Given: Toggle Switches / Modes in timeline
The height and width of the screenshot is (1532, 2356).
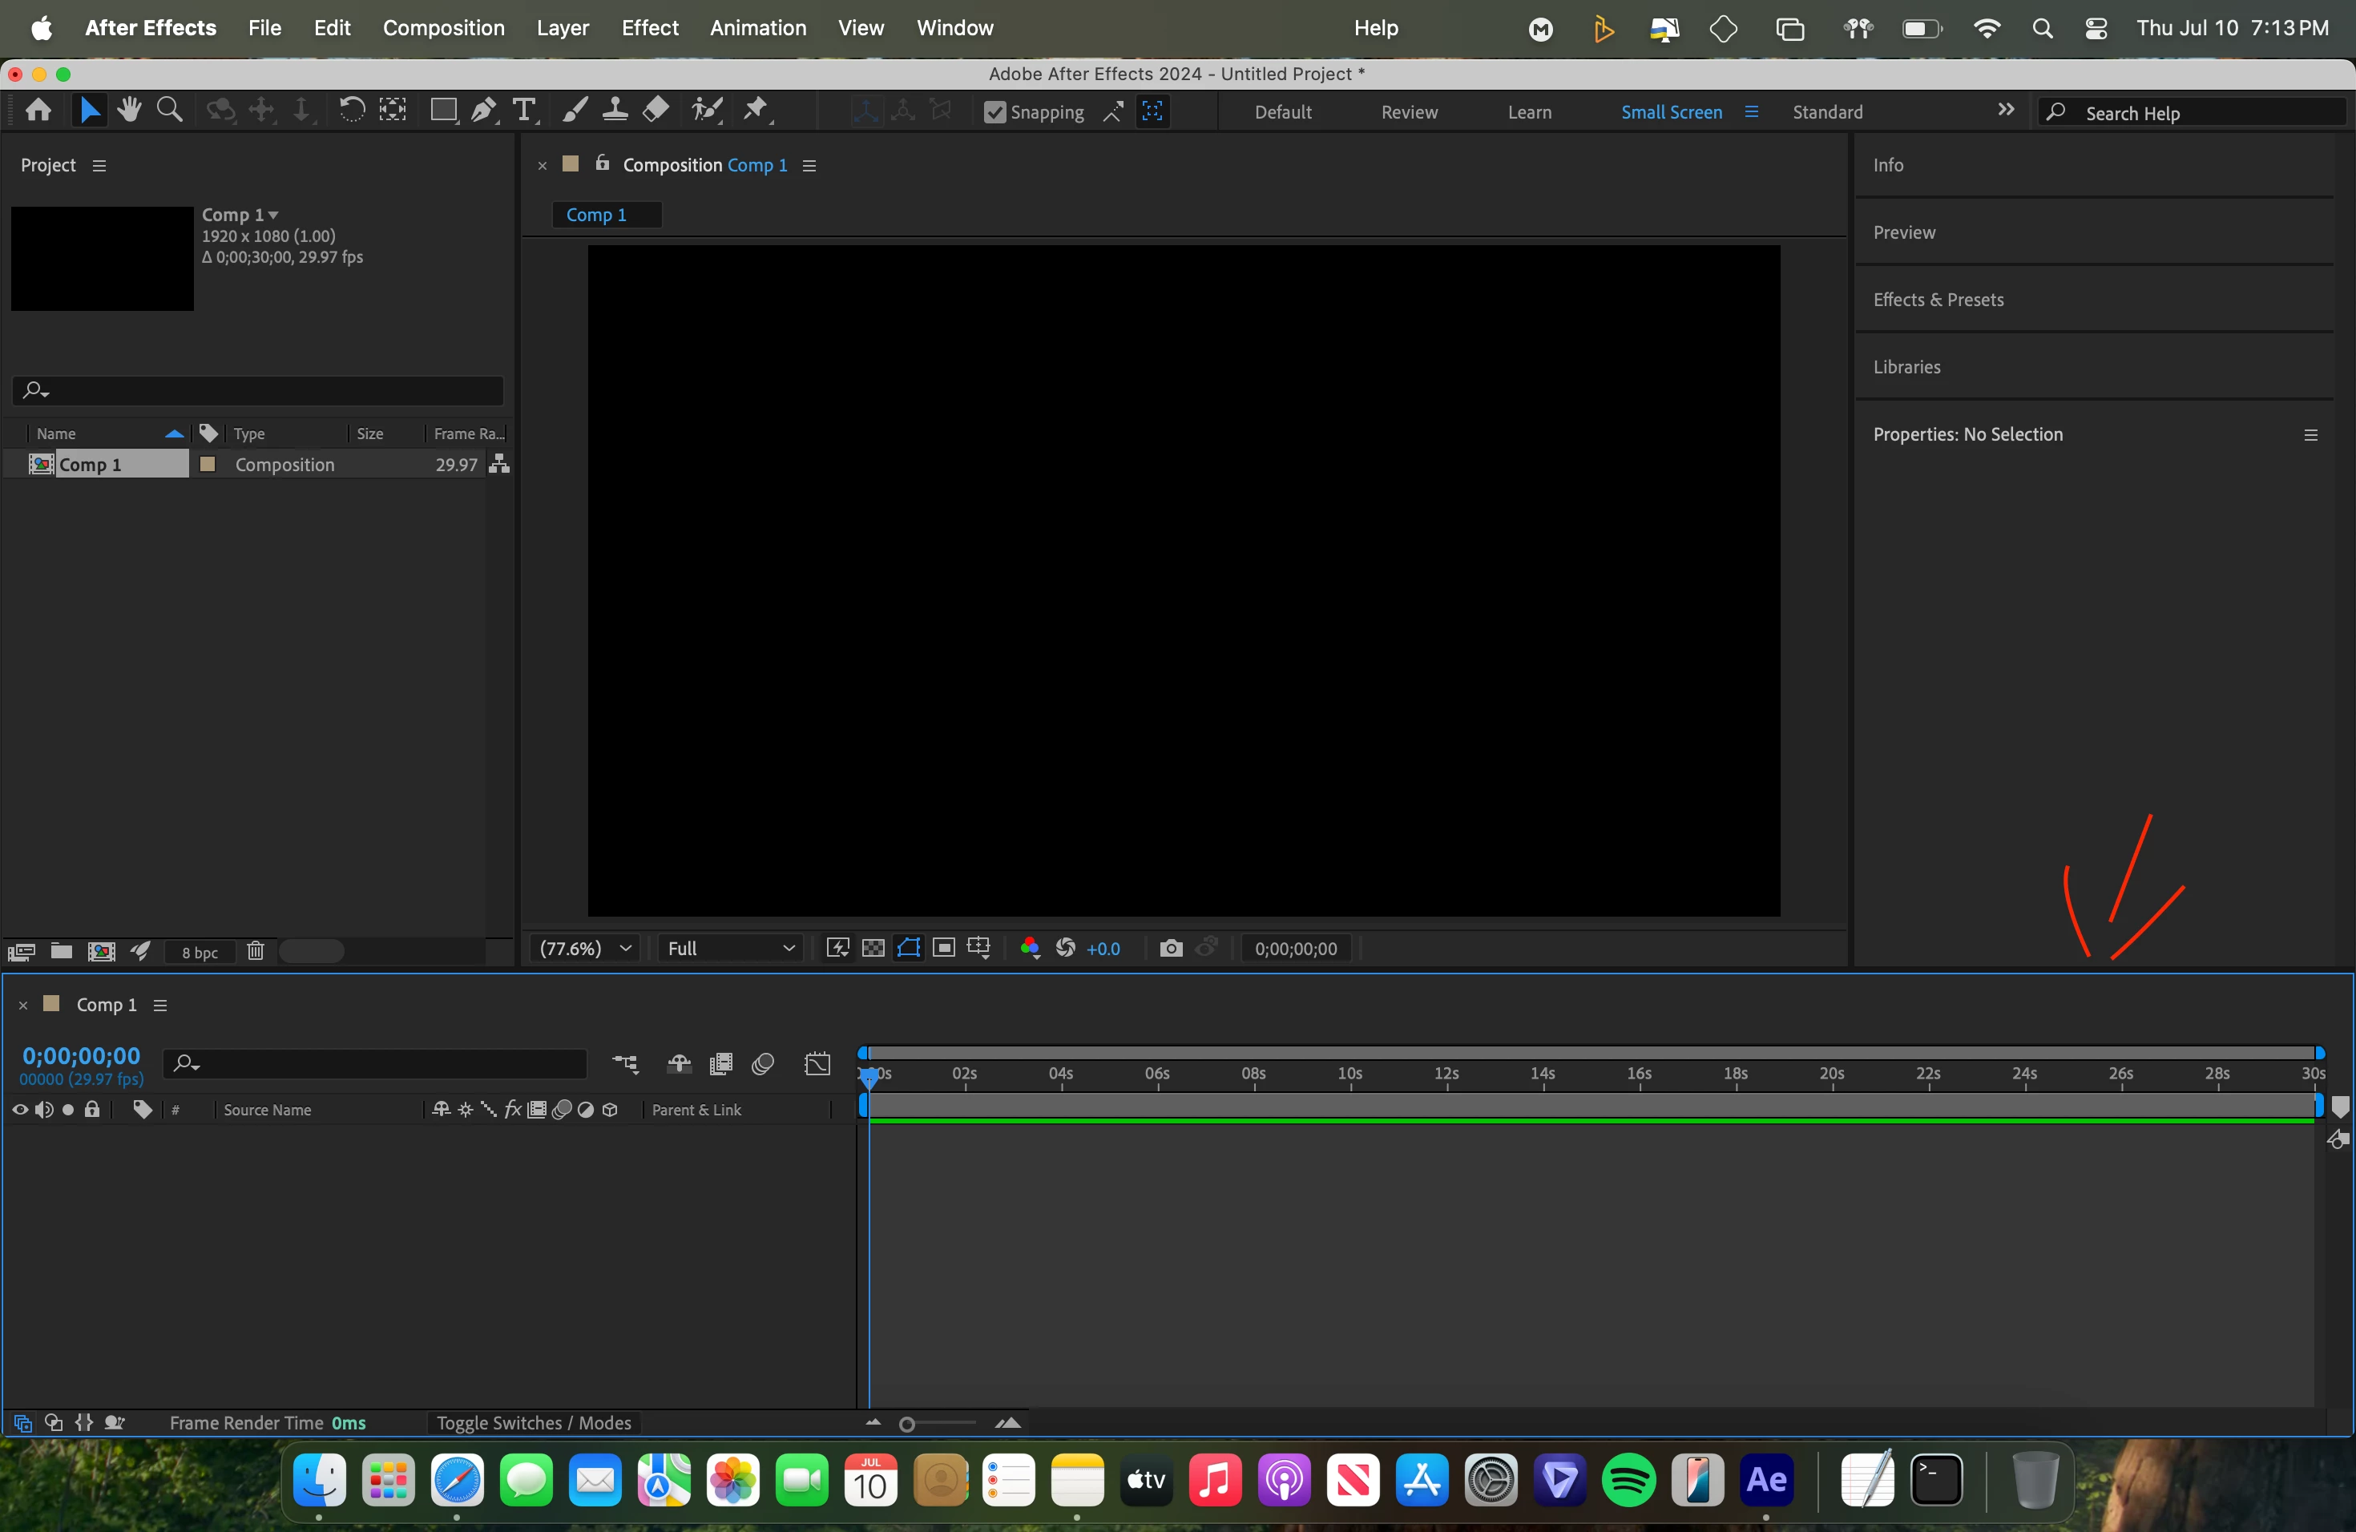Looking at the screenshot, I should (x=534, y=1422).
